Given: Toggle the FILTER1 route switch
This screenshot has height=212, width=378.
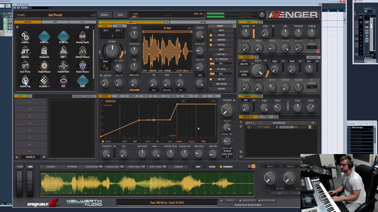Looking at the screenshot, I should point(211,45).
